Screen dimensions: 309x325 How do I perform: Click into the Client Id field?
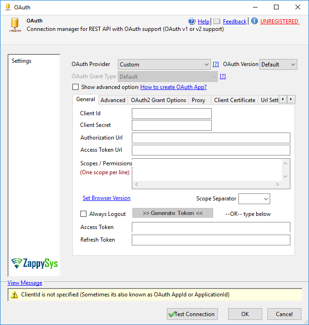(172, 114)
